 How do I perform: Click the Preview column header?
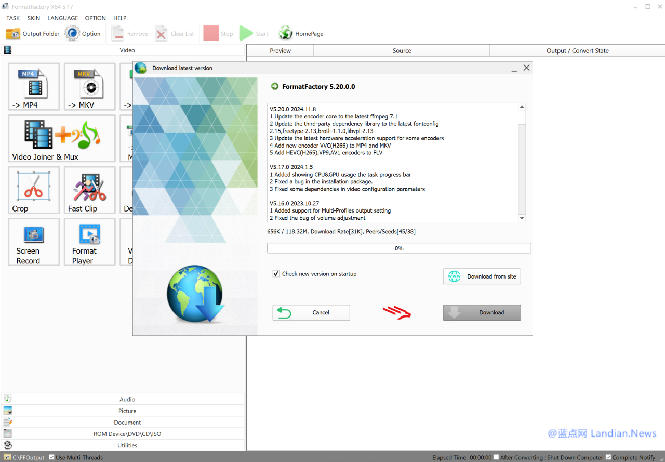tap(281, 50)
